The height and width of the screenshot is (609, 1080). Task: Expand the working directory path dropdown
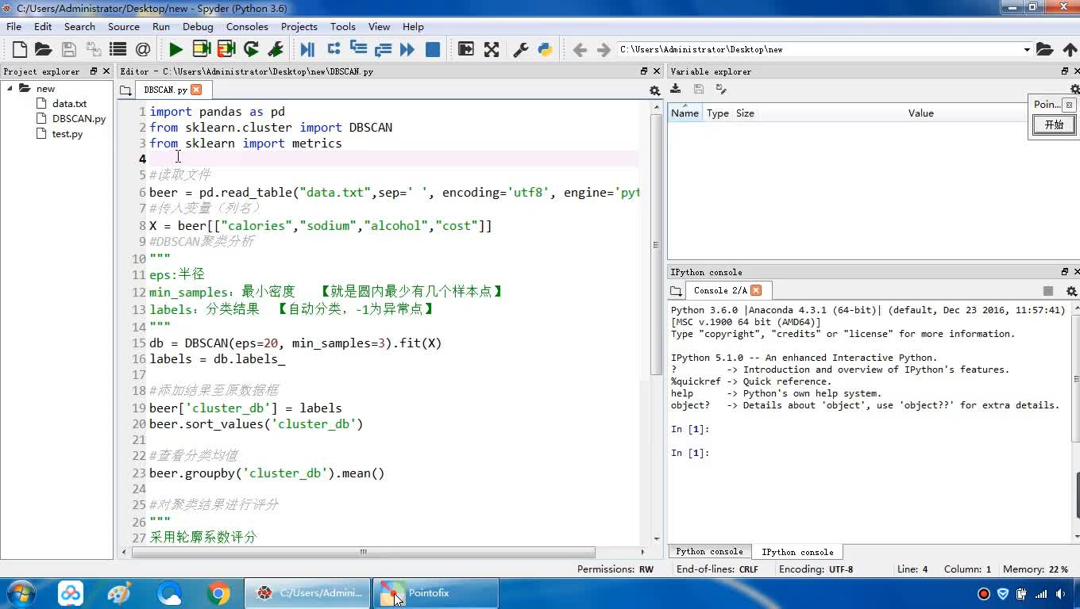click(1027, 50)
